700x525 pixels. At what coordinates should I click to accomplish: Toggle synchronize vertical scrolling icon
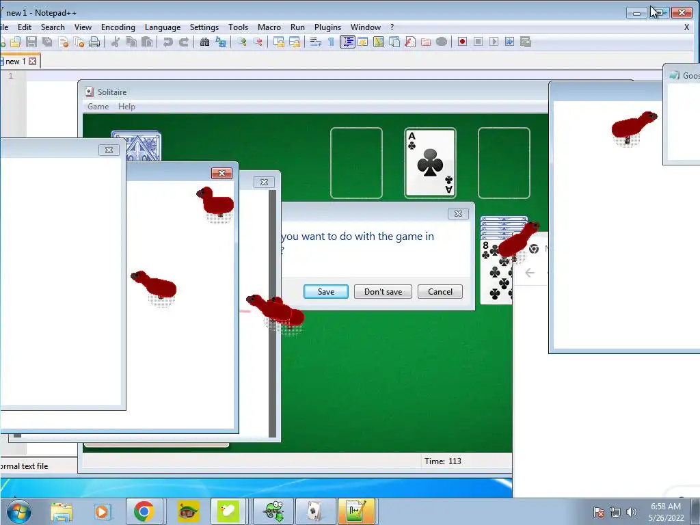[x=279, y=42]
